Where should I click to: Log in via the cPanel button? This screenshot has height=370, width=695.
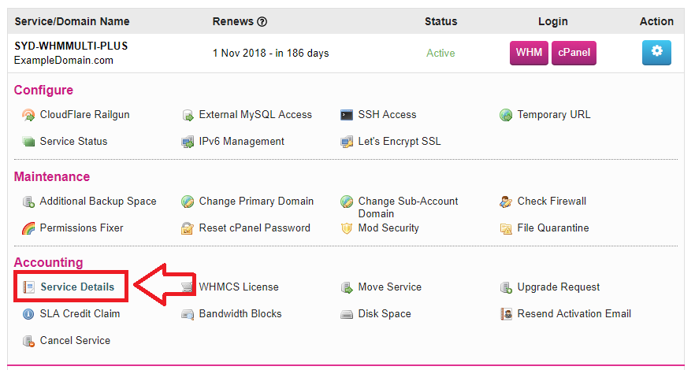point(574,53)
